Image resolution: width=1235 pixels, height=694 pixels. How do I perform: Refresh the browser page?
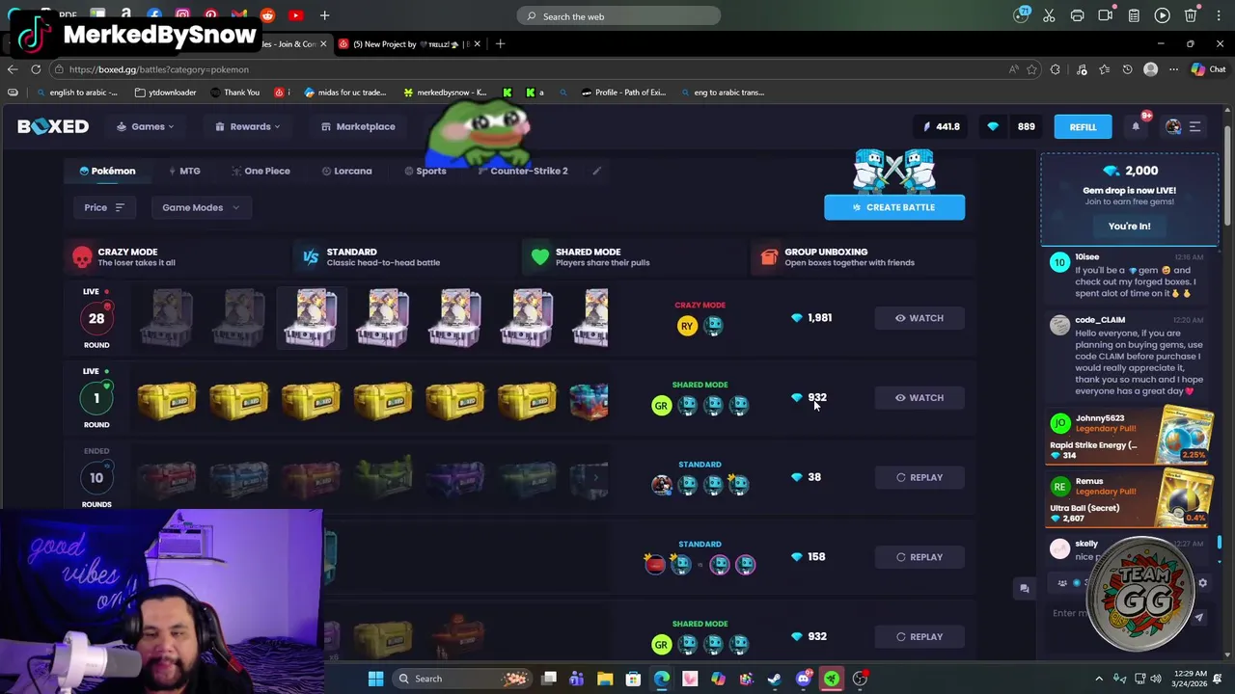36,69
